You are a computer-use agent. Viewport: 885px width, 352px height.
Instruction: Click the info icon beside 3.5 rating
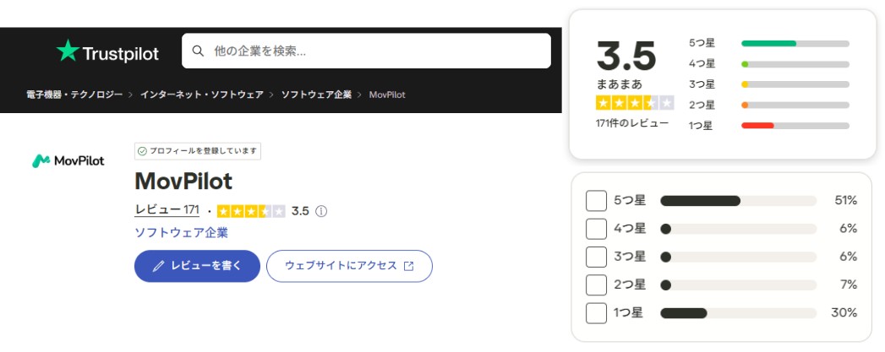[x=321, y=211]
